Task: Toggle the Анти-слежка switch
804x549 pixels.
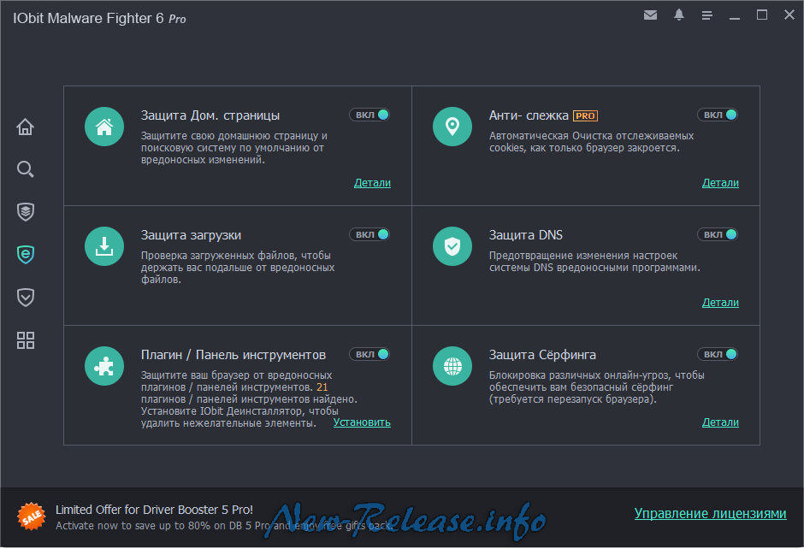Action: [x=718, y=115]
